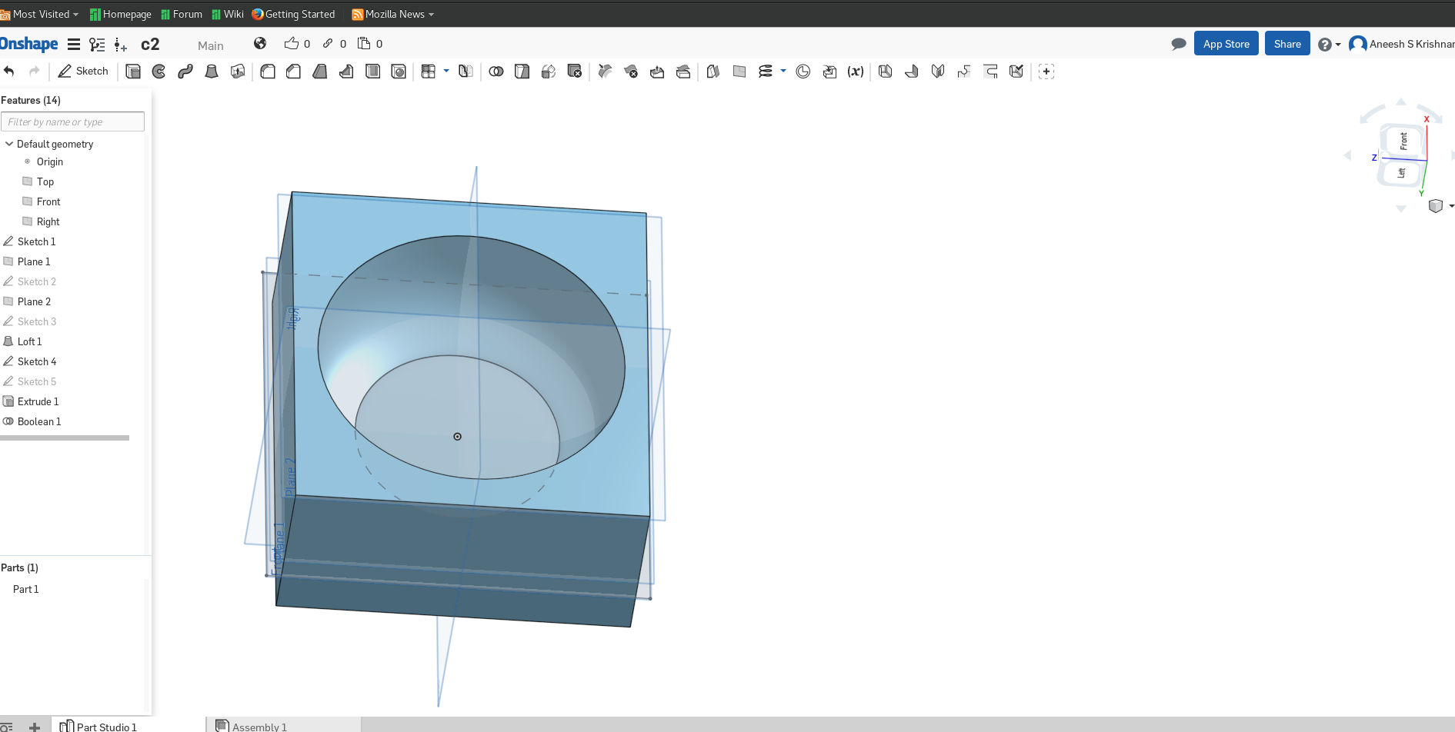The image size is (1455, 732).
Task: Switch to the Assembly 1 tab
Action: click(259, 727)
